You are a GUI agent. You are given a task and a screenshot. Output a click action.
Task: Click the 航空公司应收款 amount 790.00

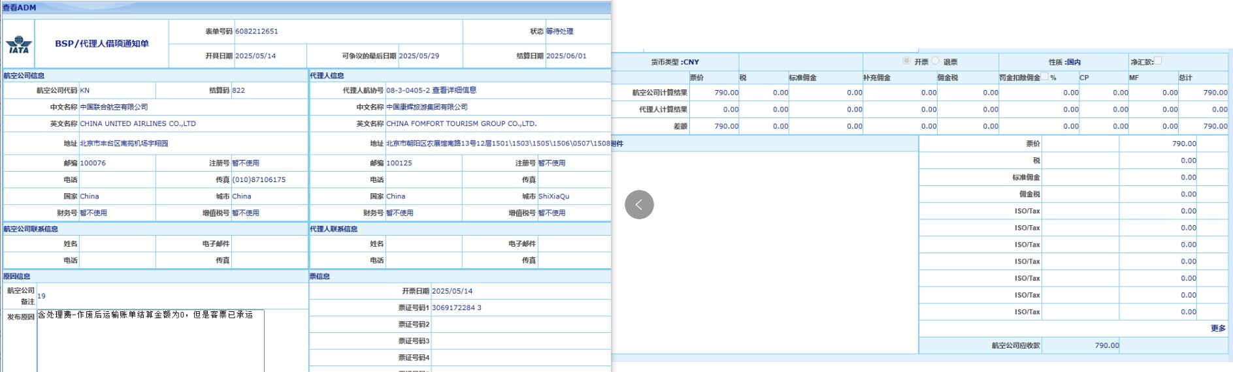coord(1106,345)
